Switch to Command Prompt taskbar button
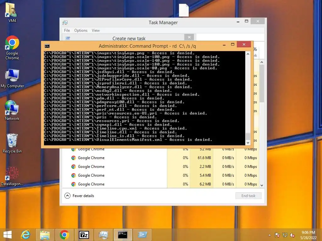The height and width of the screenshot is (241, 322). (x=123, y=235)
